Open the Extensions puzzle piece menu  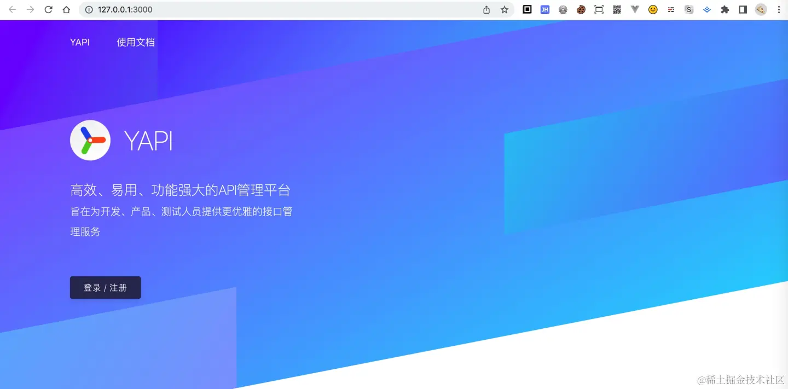pos(725,9)
